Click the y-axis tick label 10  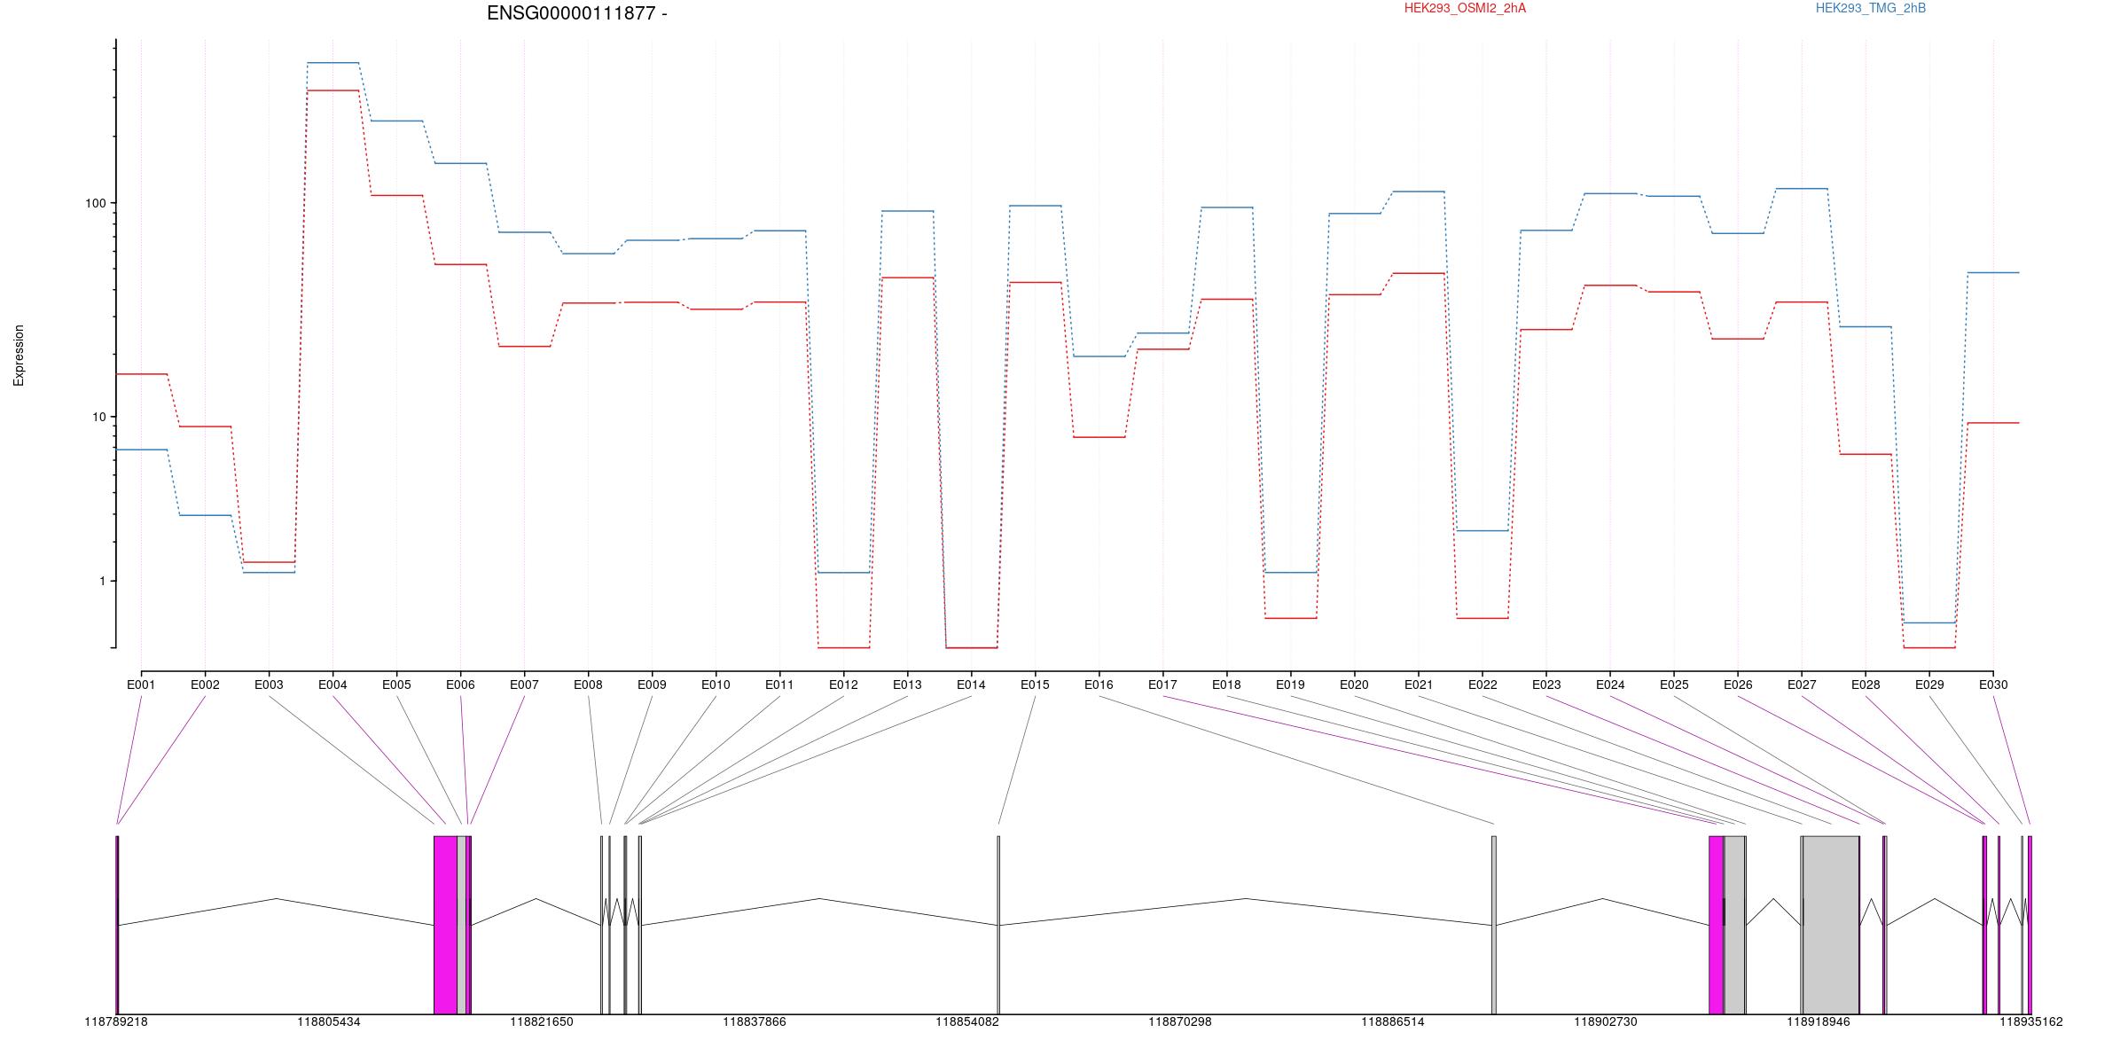[98, 417]
